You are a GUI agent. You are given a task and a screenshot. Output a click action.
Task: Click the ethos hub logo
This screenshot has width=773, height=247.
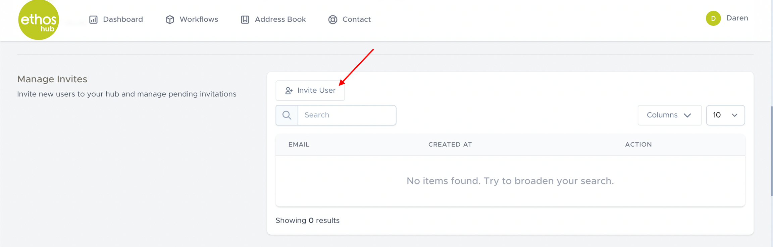[x=39, y=20]
